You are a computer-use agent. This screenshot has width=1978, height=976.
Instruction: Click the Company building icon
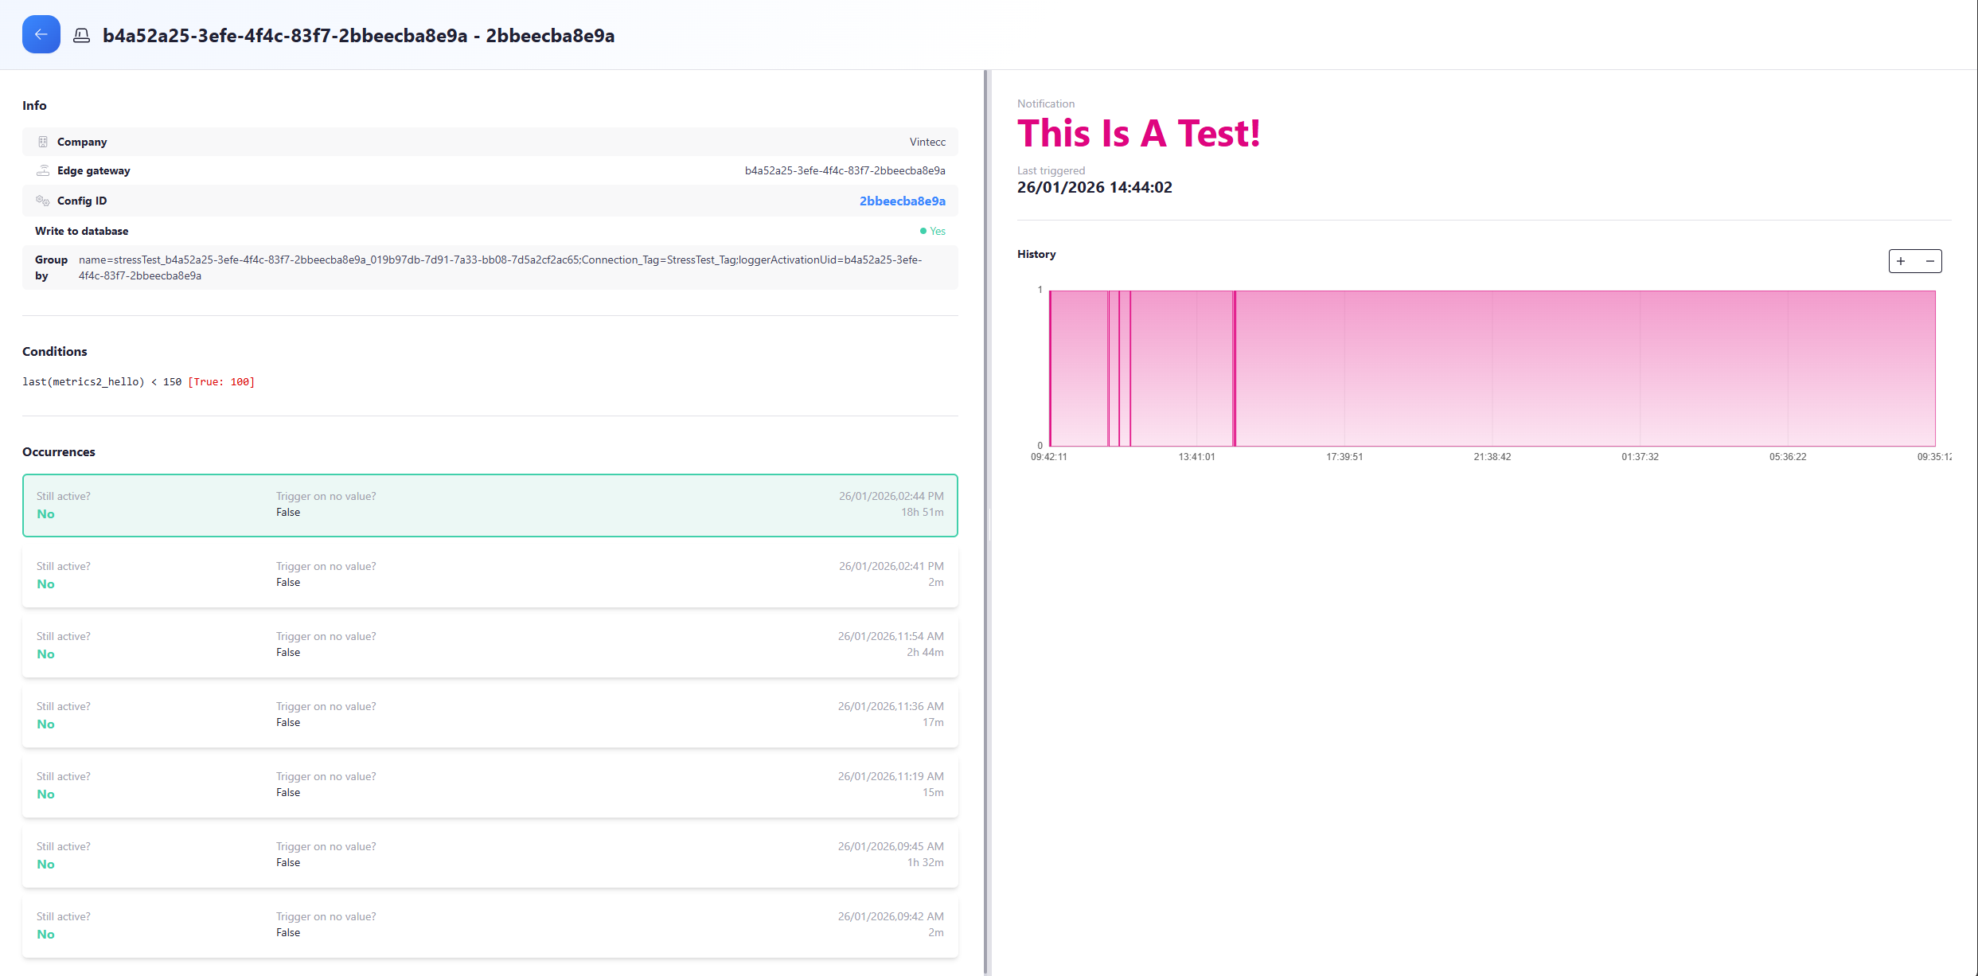(43, 142)
